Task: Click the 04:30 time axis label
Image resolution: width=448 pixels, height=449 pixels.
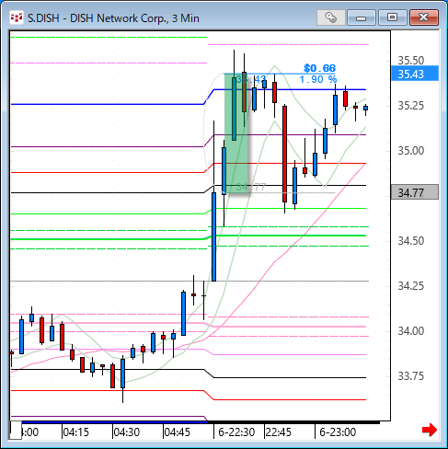Action: click(127, 432)
